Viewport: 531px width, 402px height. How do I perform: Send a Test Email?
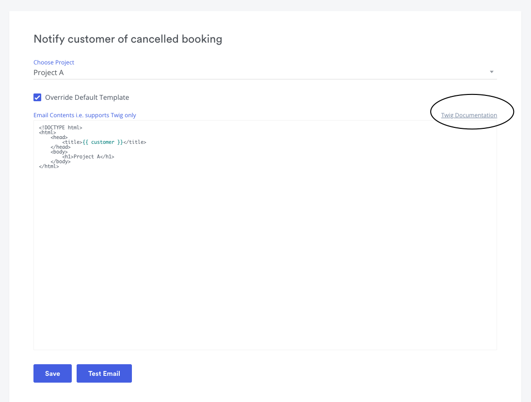pos(104,373)
